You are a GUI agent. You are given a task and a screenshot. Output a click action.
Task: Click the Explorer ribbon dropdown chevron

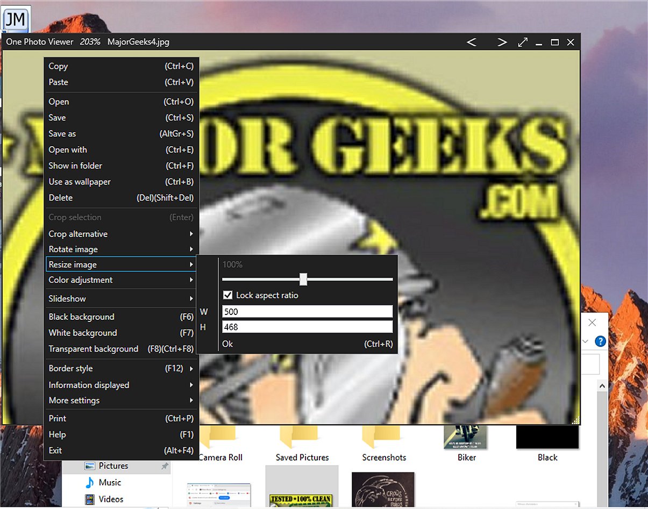click(586, 342)
